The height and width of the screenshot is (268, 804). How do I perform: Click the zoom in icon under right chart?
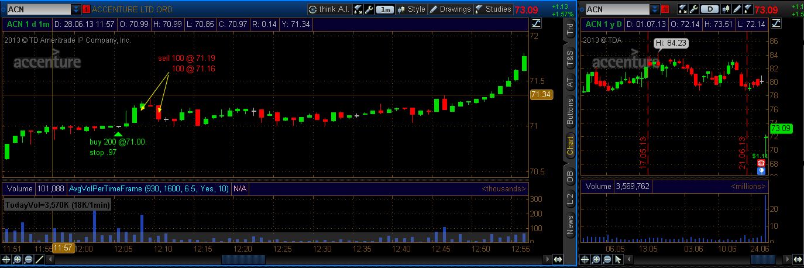[596, 259]
